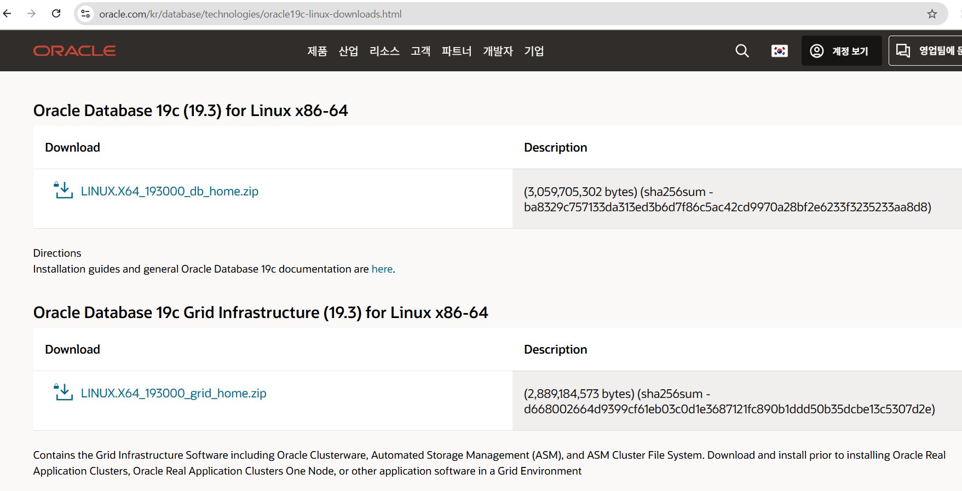Click the grid_home sha256sum checksum text

click(x=729, y=409)
